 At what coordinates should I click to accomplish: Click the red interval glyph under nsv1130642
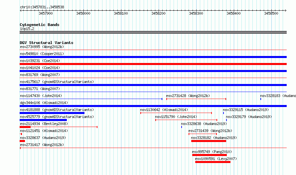tap(176, 113)
